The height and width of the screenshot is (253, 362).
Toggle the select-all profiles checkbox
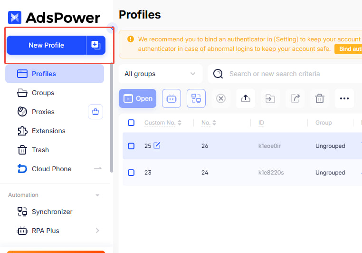[131, 123]
